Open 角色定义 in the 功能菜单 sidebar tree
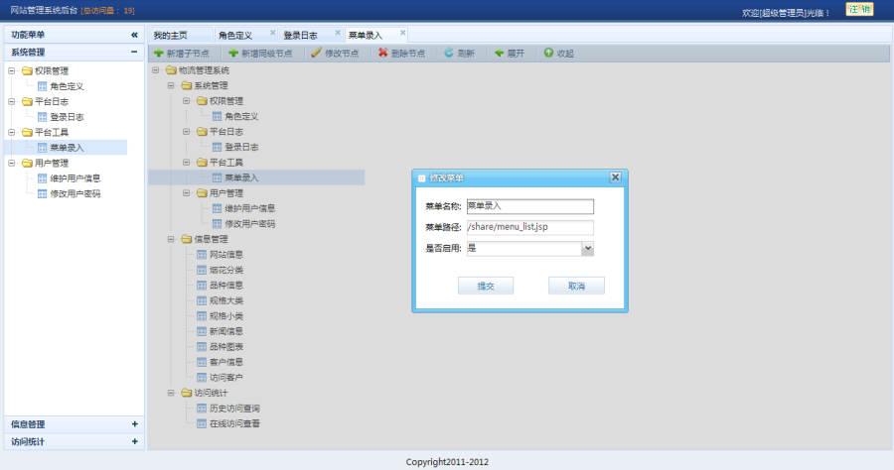894x470 pixels. click(x=67, y=86)
